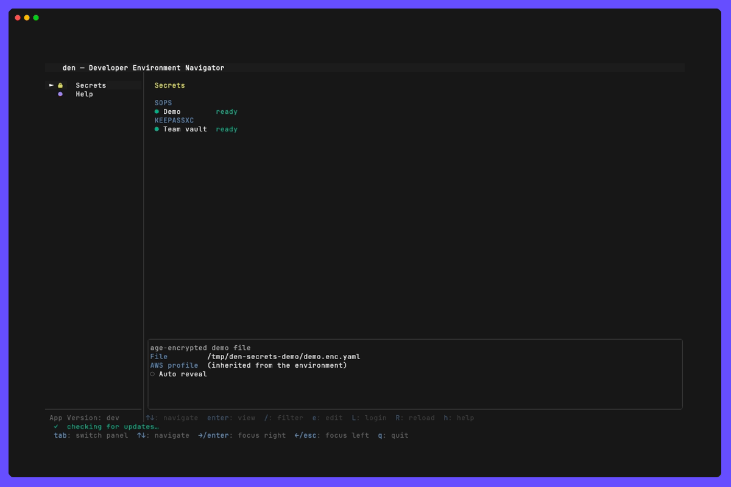Click the 'ready' status on the Team vault row
731x487 pixels.
point(227,129)
